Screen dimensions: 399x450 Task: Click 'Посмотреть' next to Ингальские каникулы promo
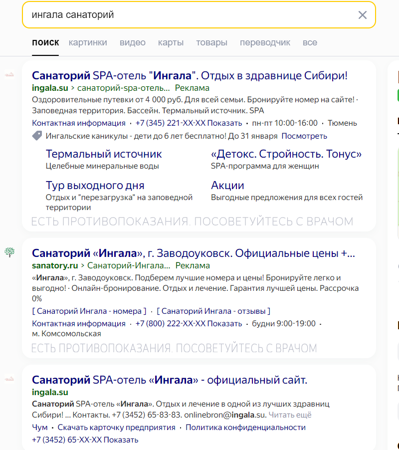pos(304,136)
